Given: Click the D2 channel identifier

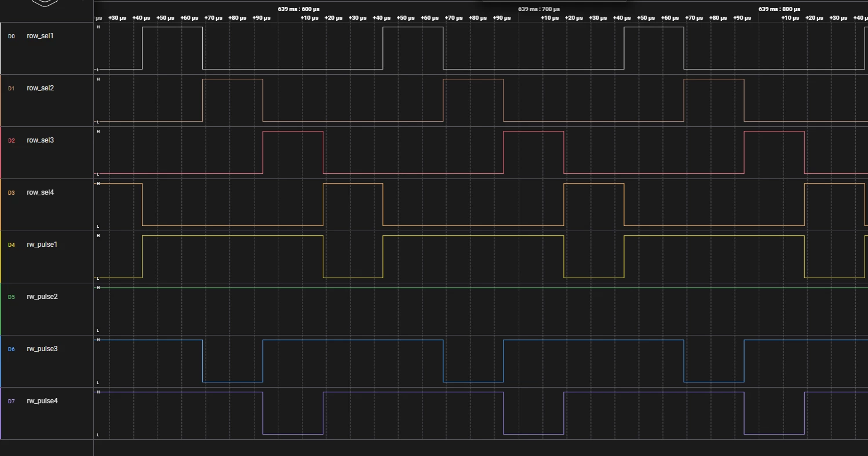Looking at the screenshot, I should pyautogui.click(x=11, y=141).
